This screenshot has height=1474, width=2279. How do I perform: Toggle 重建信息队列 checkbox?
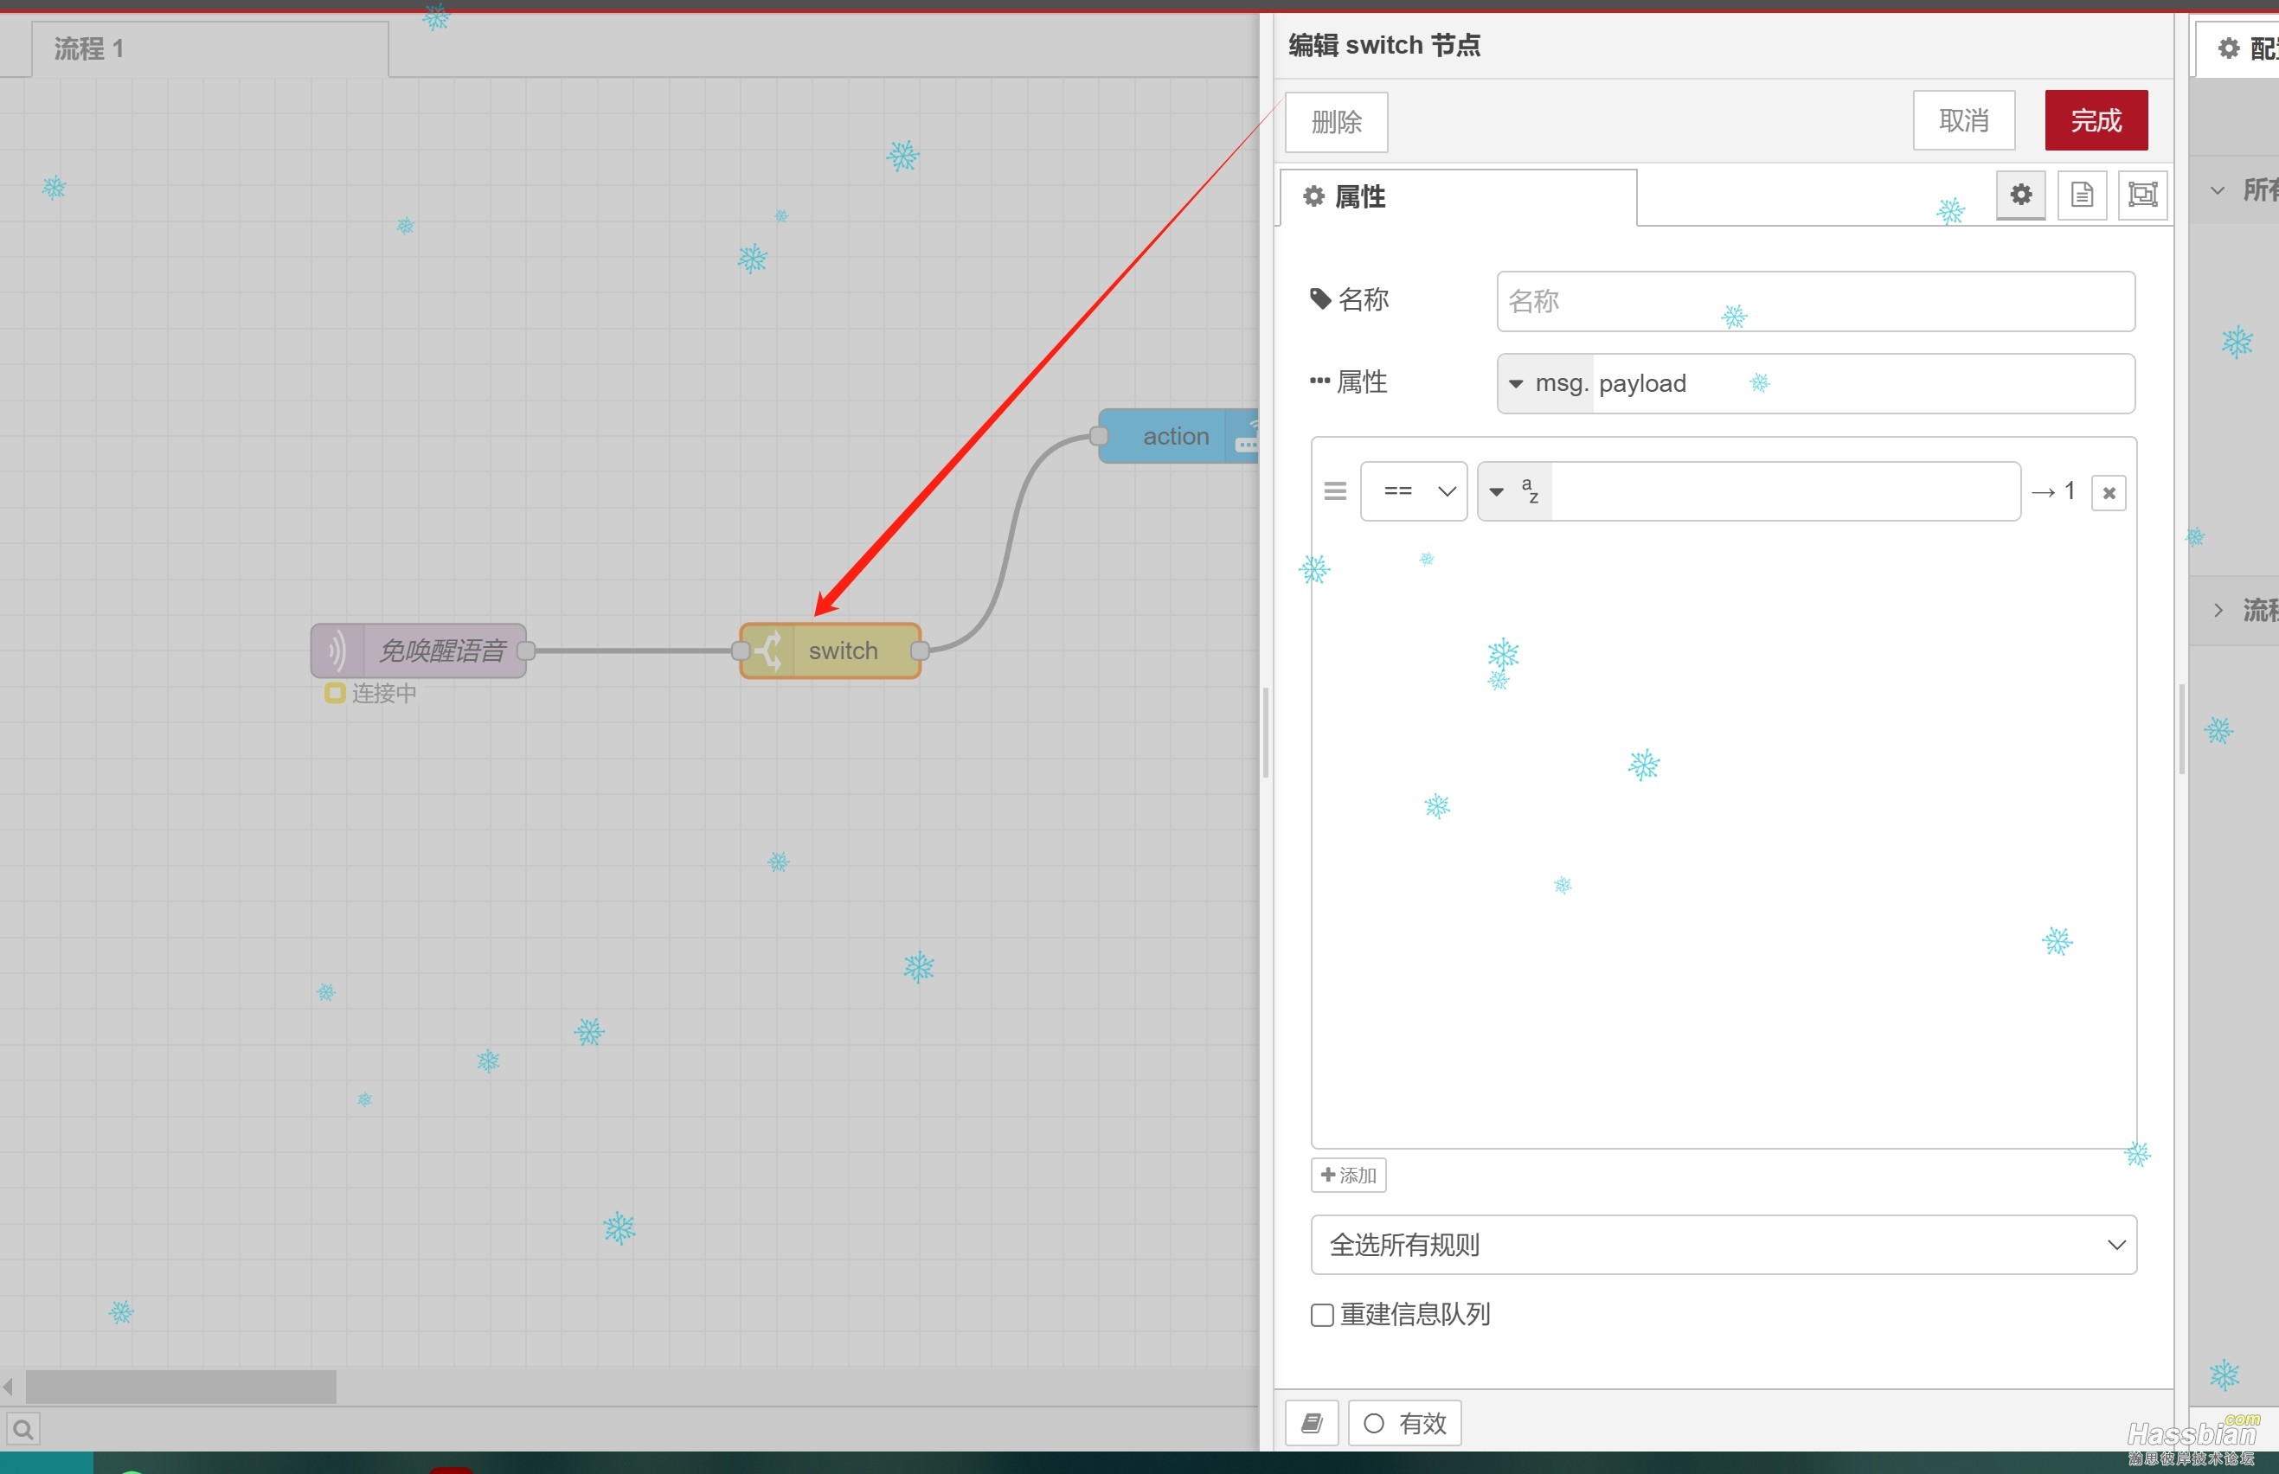click(1322, 1315)
